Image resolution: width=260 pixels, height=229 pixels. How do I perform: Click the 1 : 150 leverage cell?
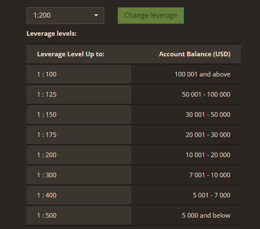[79, 115]
